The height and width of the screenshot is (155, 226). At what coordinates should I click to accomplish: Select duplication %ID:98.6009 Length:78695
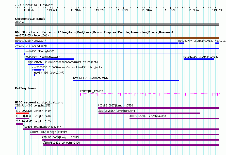click(131, 140)
